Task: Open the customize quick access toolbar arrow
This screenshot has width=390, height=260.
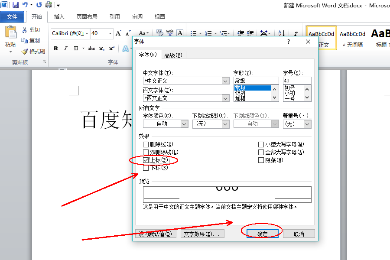Action: (58, 5)
